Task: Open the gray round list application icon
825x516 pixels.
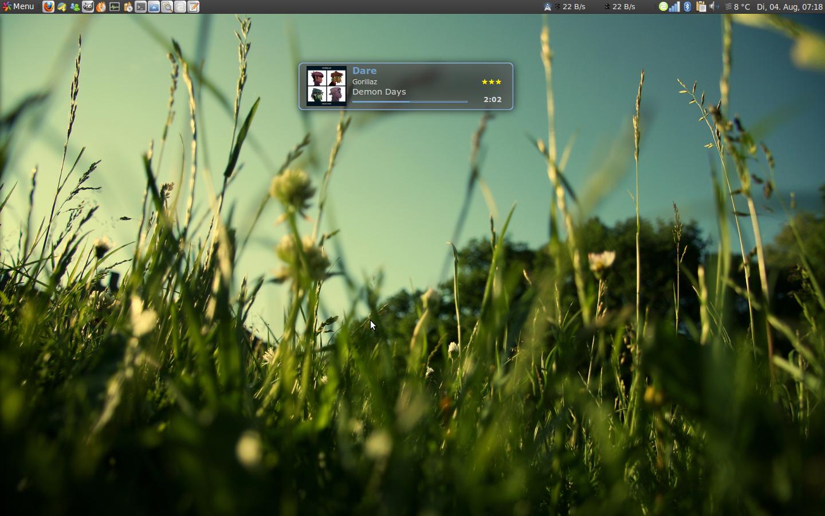Action: (x=180, y=7)
